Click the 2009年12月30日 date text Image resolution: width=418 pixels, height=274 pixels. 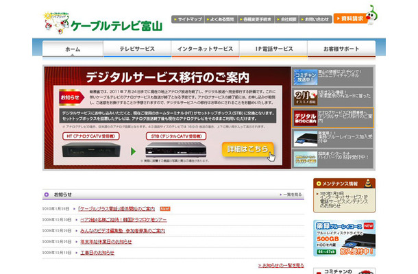(56, 220)
